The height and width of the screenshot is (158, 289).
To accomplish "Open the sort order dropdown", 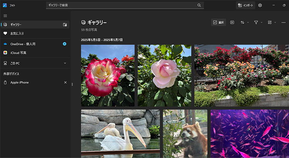I will pyautogui.click(x=244, y=22).
